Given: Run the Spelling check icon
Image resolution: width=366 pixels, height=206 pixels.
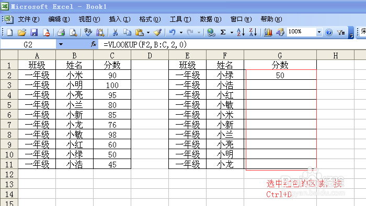Looking at the screenshot, I should pos(88,32).
